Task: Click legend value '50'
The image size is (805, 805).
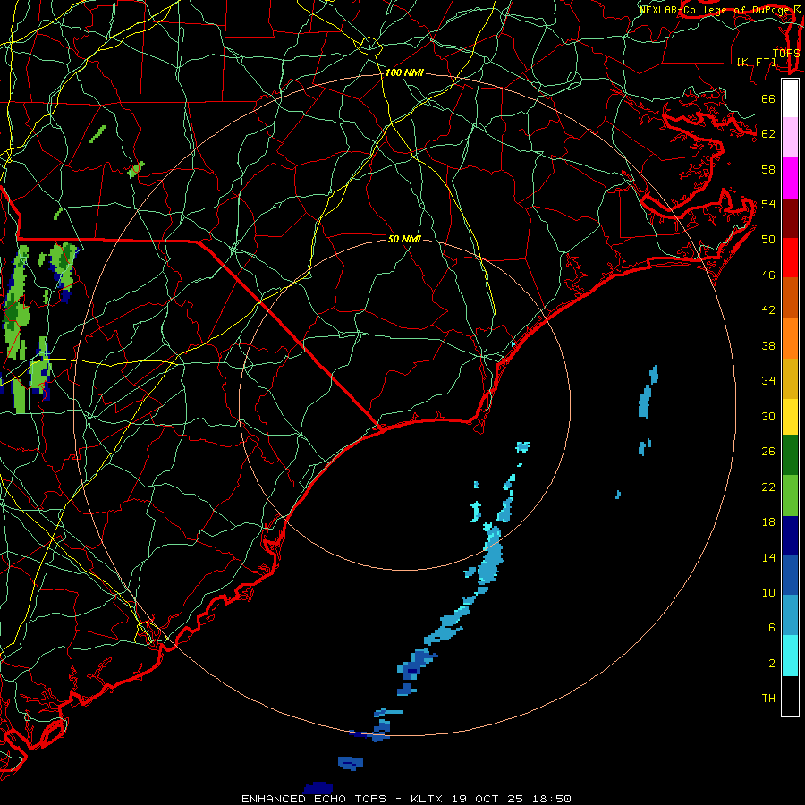Action: click(768, 240)
